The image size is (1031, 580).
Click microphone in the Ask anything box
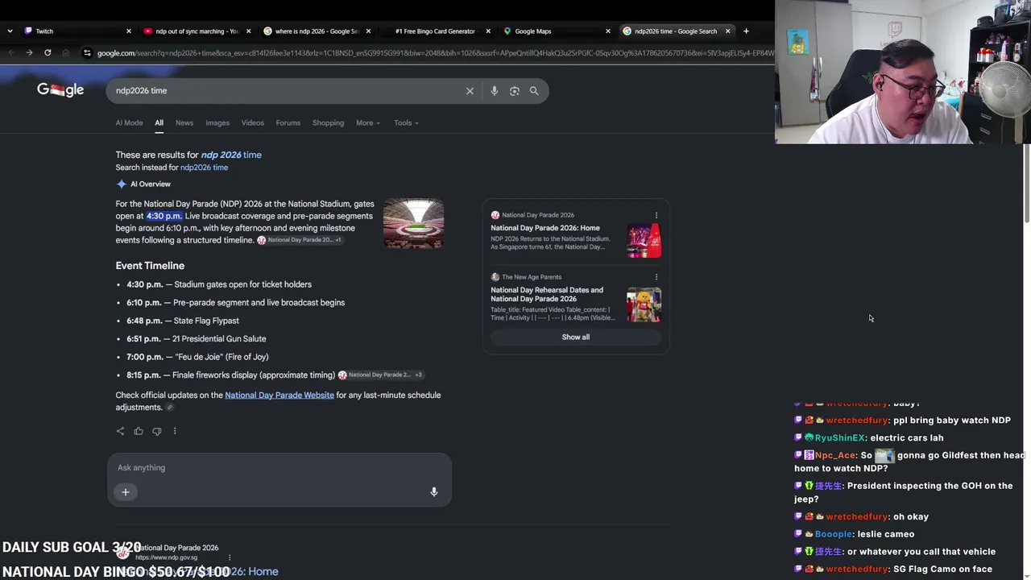tap(433, 492)
